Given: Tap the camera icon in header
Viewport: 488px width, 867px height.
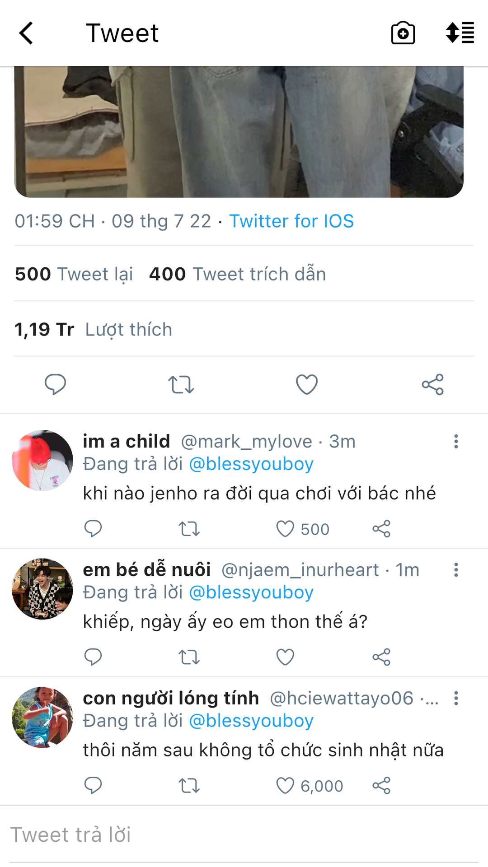Looking at the screenshot, I should (403, 33).
